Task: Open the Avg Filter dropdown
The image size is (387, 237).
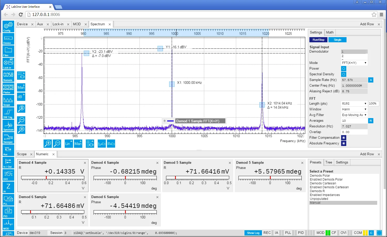Action: [354, 115]
